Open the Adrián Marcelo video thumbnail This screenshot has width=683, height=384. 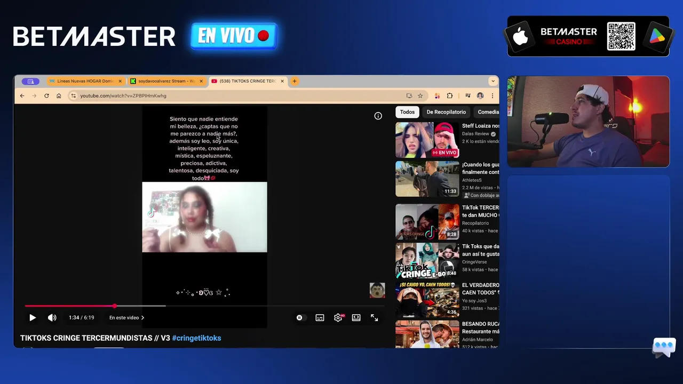coord(427,334)
